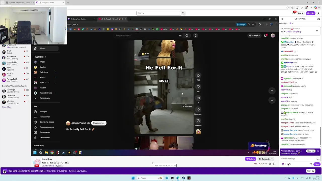Click the Создать button on YouTube
The image size is (322, 181).
pos(254,35)
